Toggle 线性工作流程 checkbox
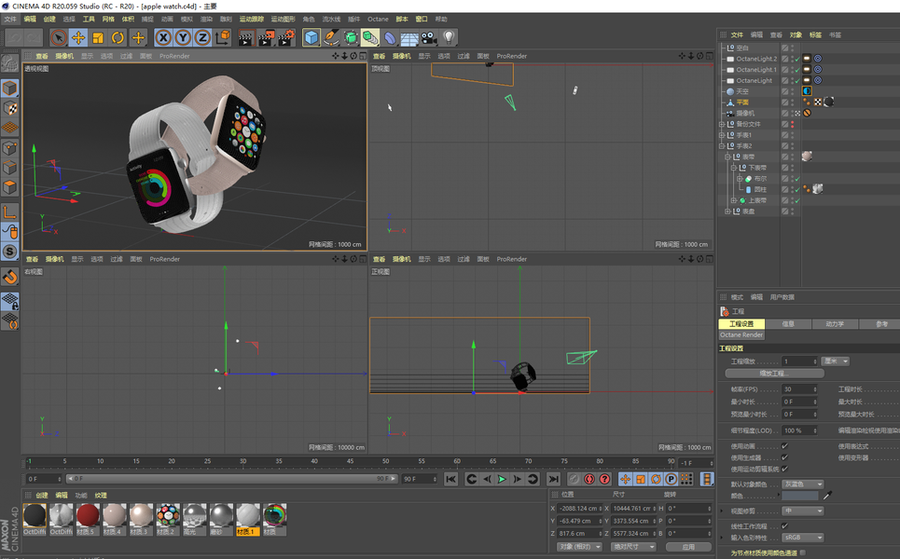Image resolution: width=900 pixels, height=559 pixels. pos(784,525)
